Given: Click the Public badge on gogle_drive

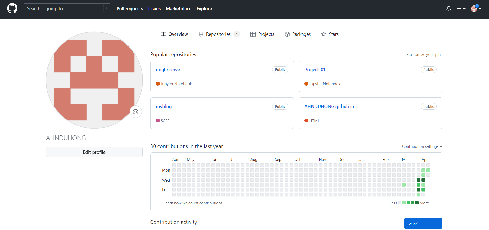Looking at the screenshot, I should coord(280,70).
